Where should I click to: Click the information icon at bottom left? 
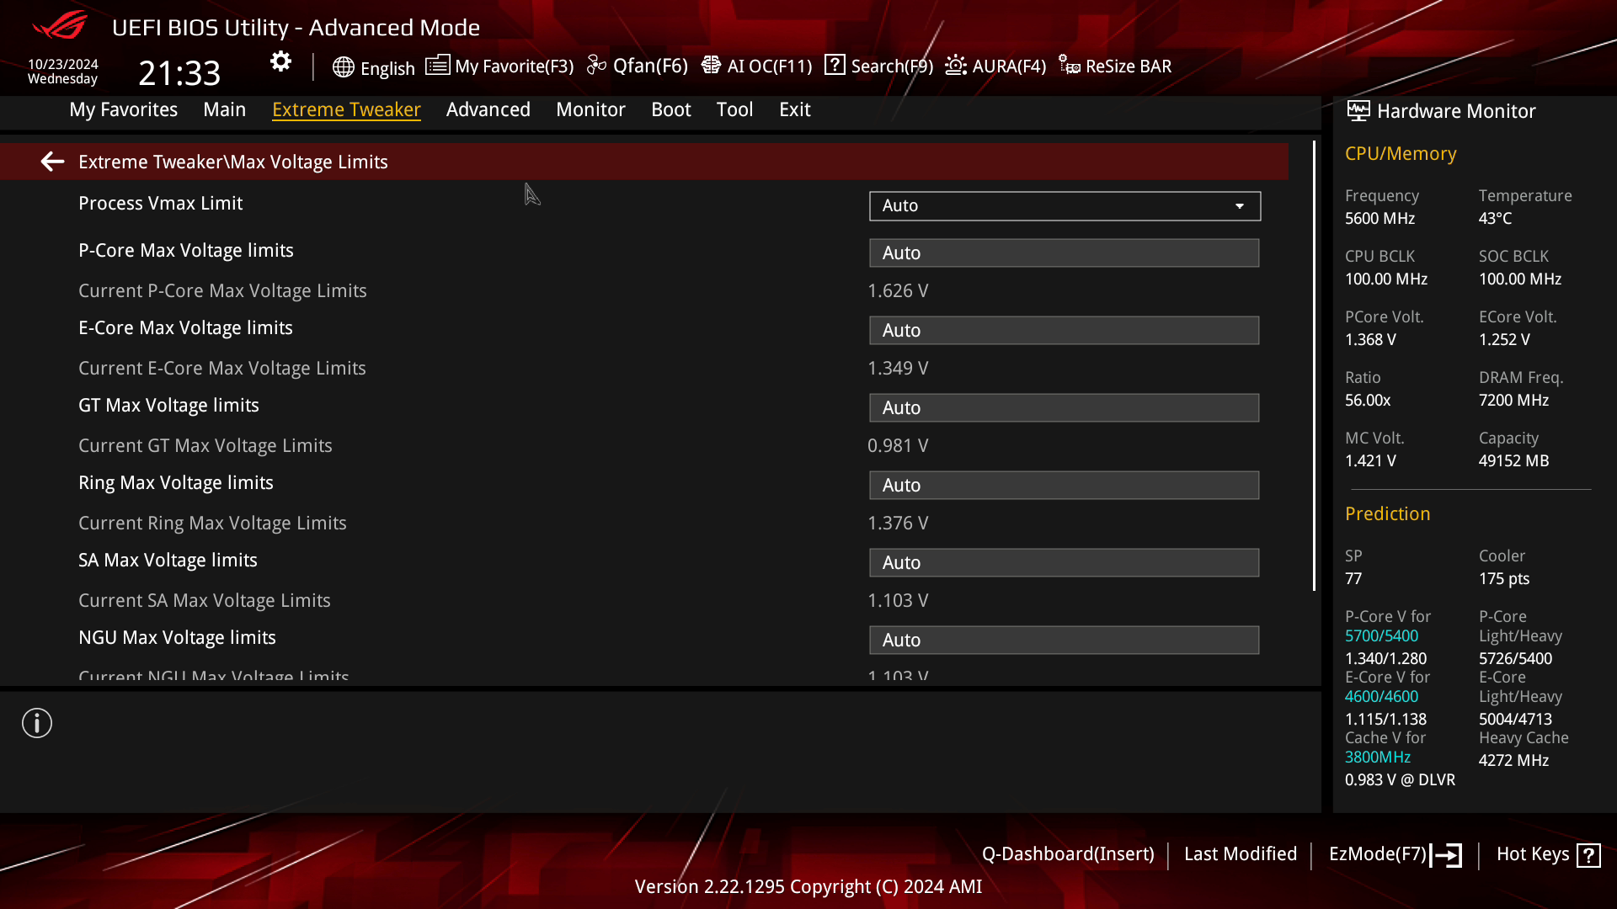click(36, 722)
